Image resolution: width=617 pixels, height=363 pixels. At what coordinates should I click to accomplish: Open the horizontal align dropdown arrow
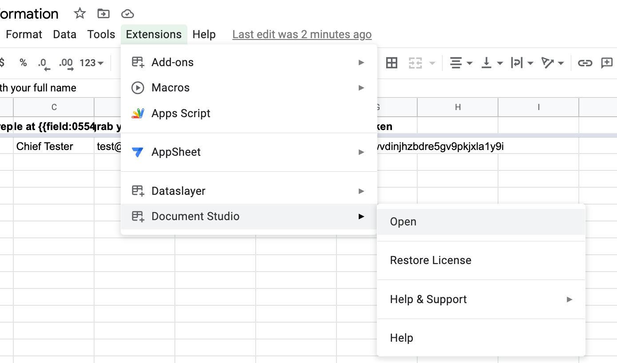[469, 63]
